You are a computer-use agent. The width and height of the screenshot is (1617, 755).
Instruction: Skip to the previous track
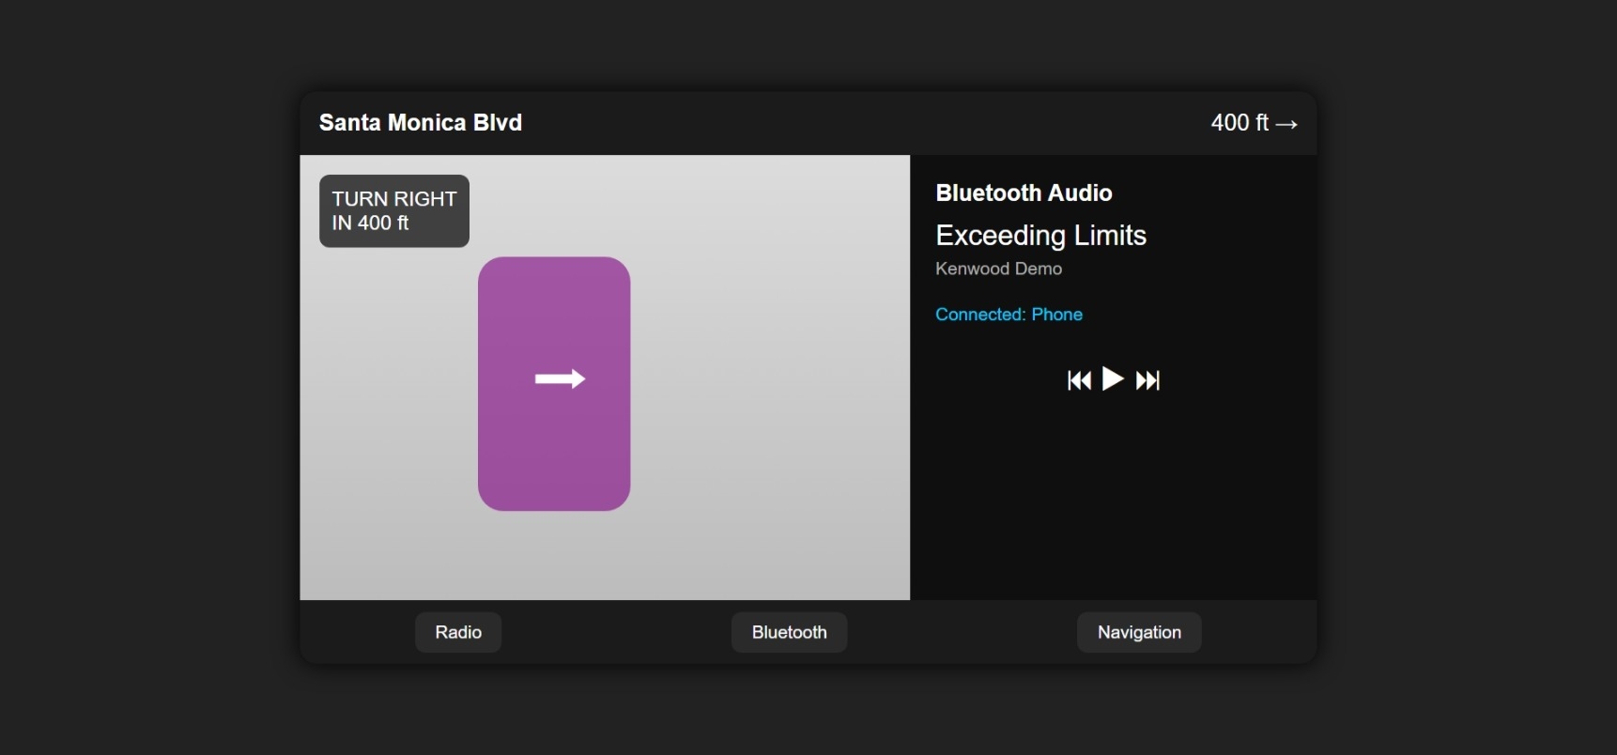tap(1079, 380)
